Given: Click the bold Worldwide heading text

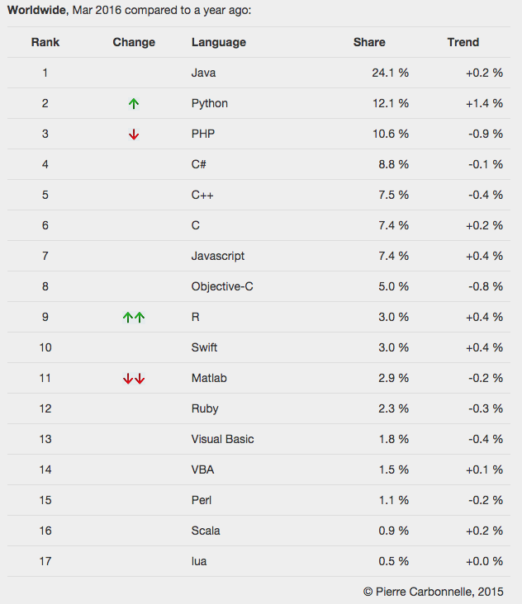Looking at the screenshot, I should point(36,10).
